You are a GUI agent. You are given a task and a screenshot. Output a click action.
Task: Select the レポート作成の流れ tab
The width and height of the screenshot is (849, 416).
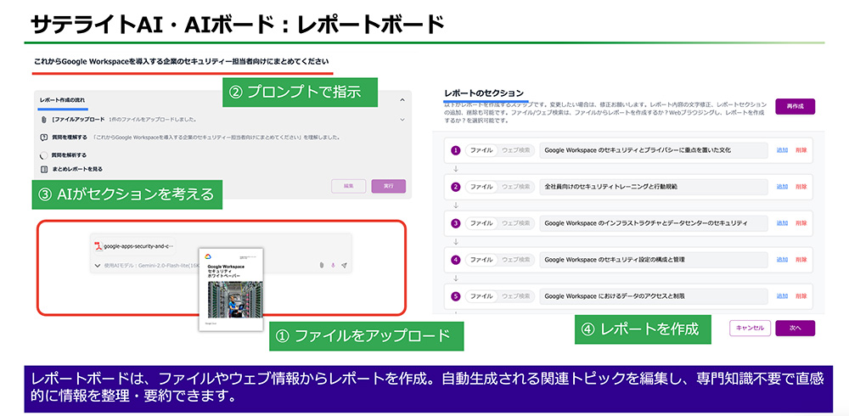[x=62, y=100]
